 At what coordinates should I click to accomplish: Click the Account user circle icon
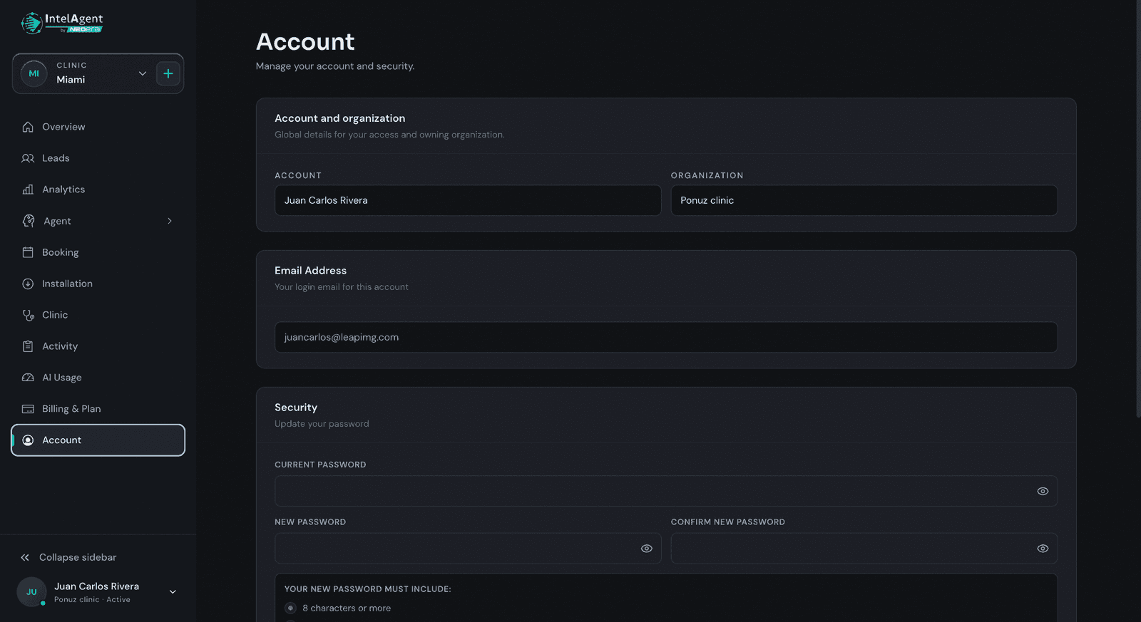[28, 440]
